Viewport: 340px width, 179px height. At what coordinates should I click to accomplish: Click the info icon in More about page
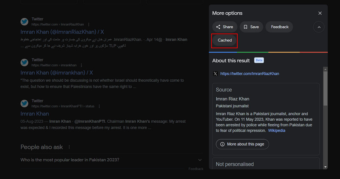point(222,144)
